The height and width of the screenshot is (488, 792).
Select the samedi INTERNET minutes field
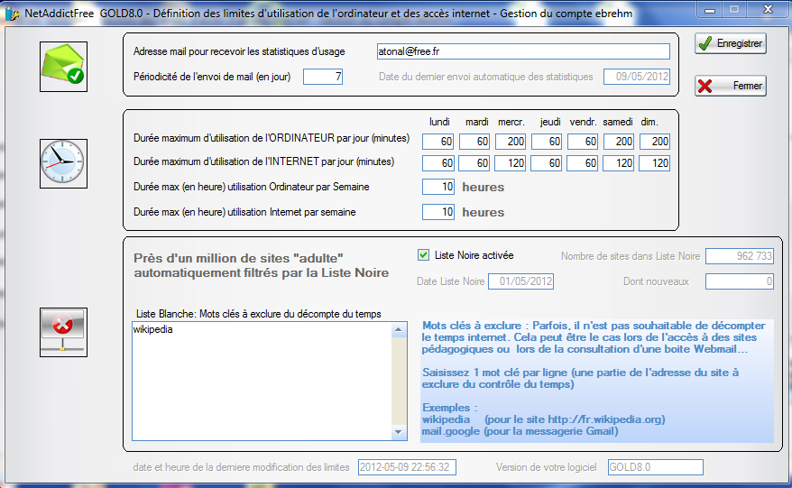pyautogui.click(x=619, y=163)
